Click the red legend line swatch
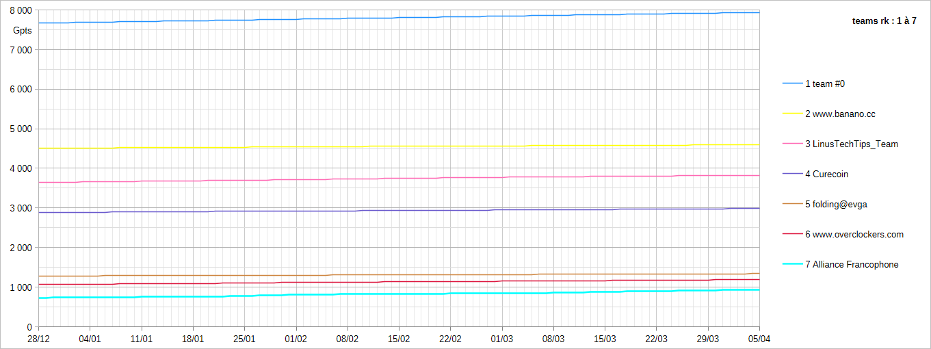Screen dimensions: 931x349 tap(792, 234)
